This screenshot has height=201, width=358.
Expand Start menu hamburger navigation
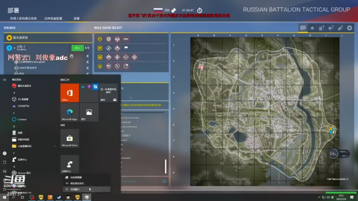(4, 80)
